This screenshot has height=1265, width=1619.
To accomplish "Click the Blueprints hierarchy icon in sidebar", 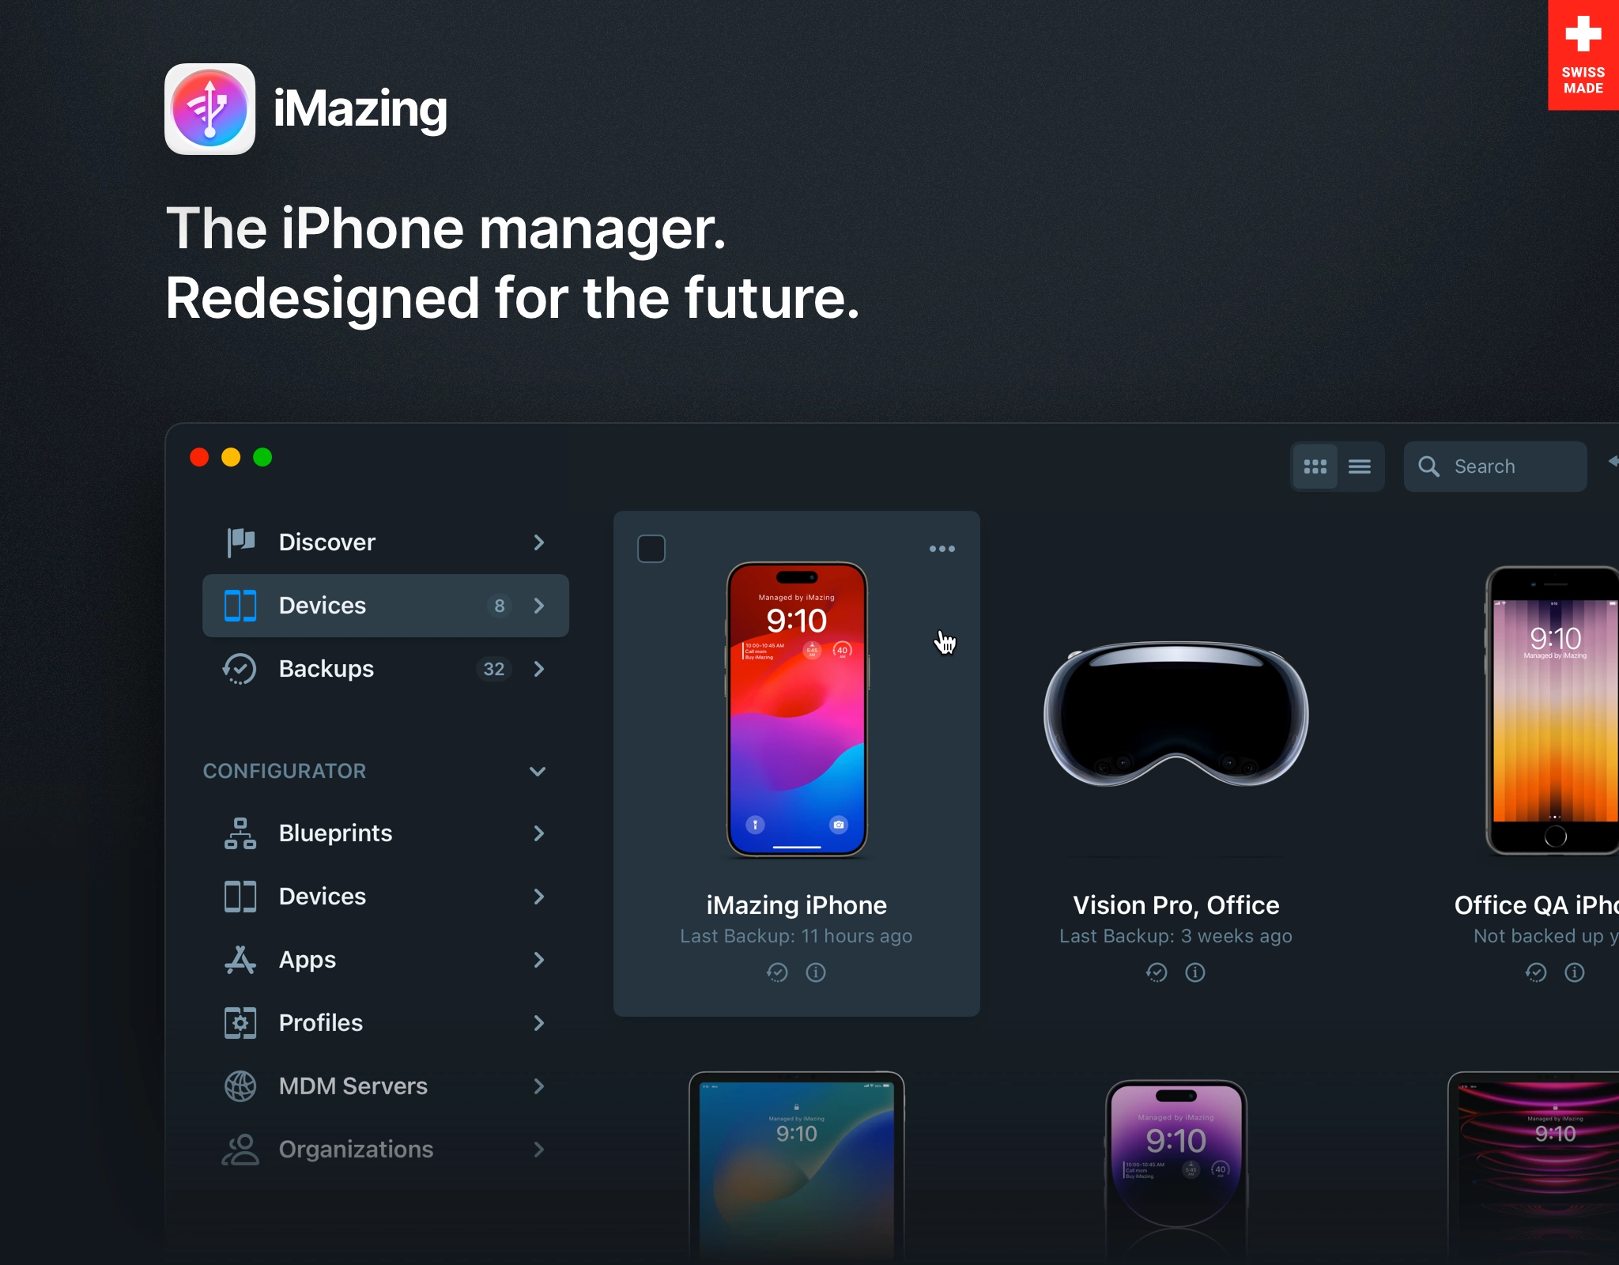I will [x=240, y=833].
